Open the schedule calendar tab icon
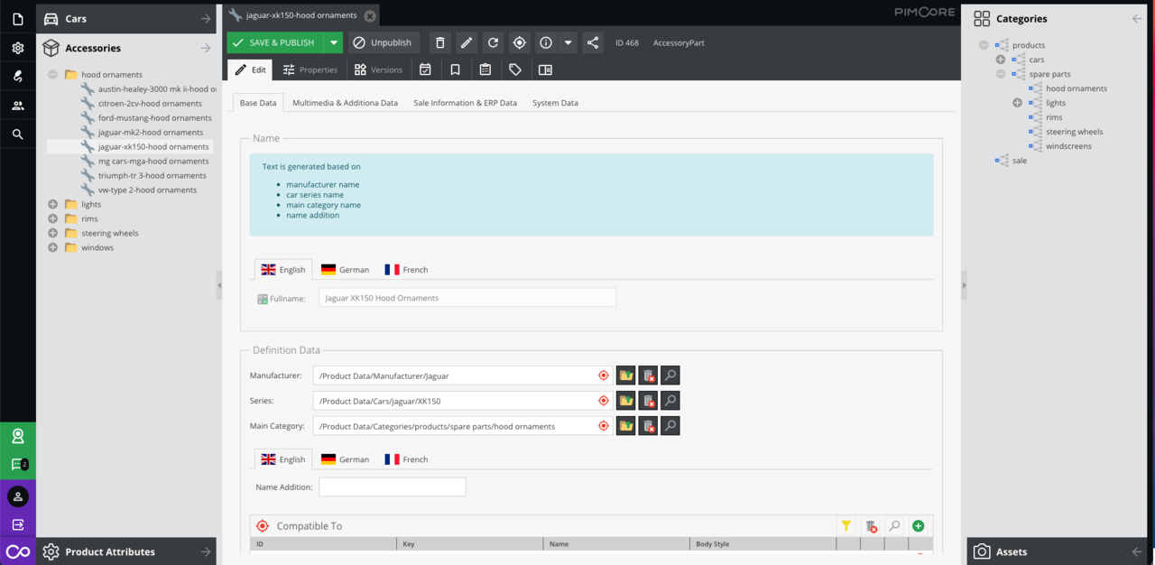The width and height of the screenshot is (1155, 565). pos(425,69)
